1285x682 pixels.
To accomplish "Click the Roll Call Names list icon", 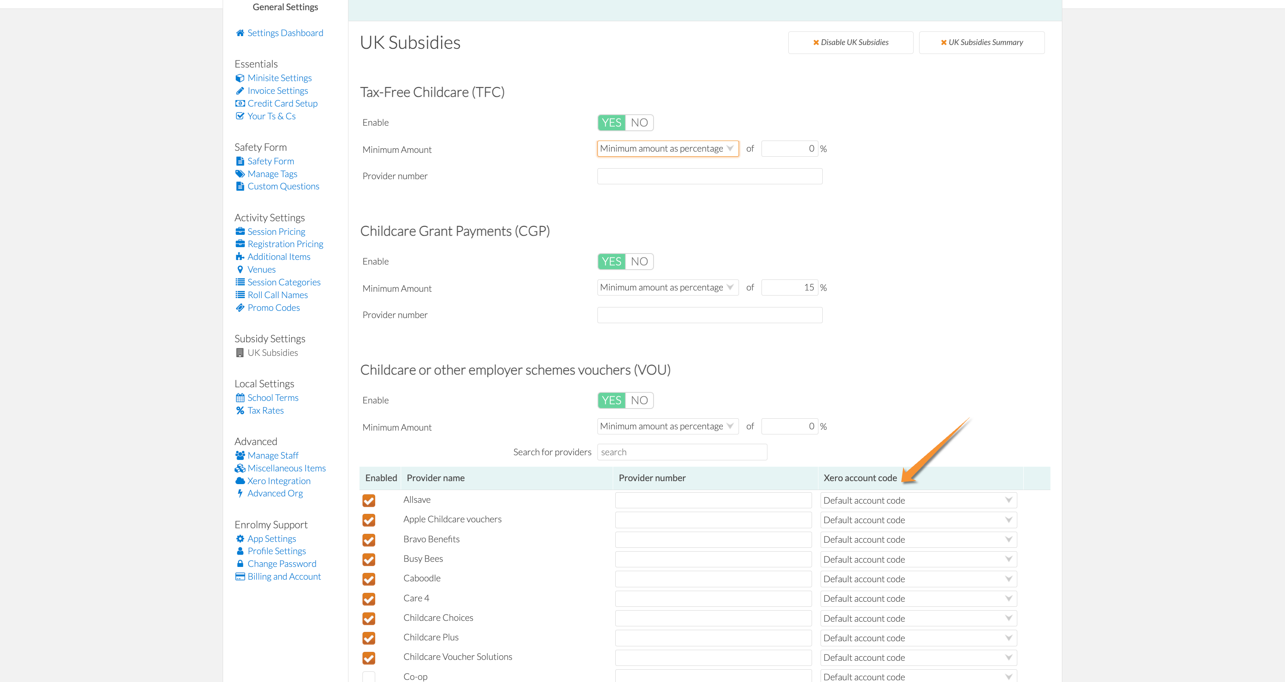I will tap(240, 295).
